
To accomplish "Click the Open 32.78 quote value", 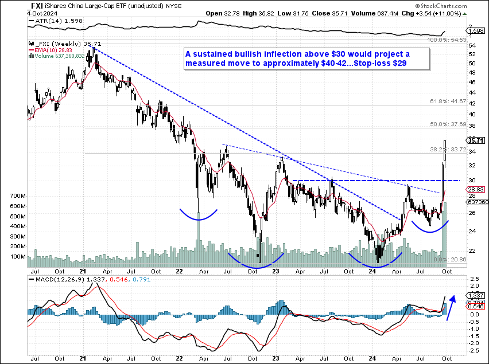I will tap(222, 13).
